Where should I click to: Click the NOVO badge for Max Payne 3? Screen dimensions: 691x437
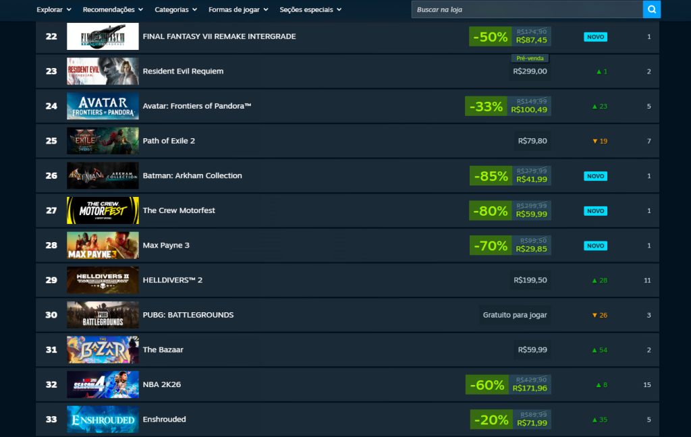click(x=595, y=245)
